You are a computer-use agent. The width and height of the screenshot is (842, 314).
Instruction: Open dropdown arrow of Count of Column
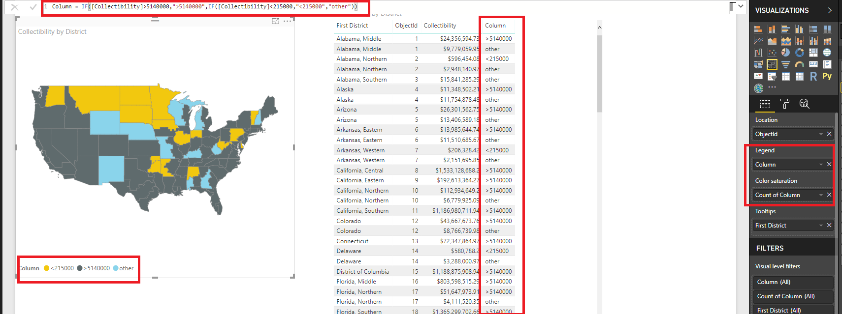[821, 195]
